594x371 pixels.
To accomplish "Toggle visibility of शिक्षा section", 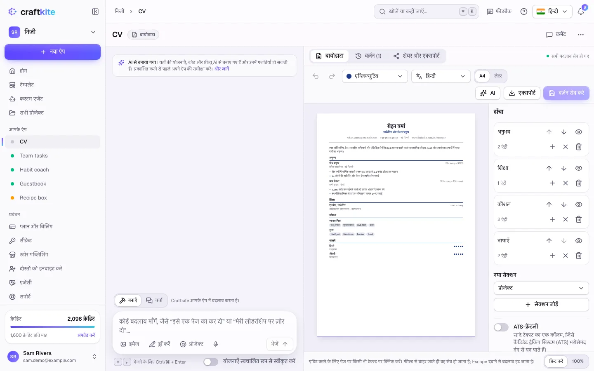I will tap(579, 168).
